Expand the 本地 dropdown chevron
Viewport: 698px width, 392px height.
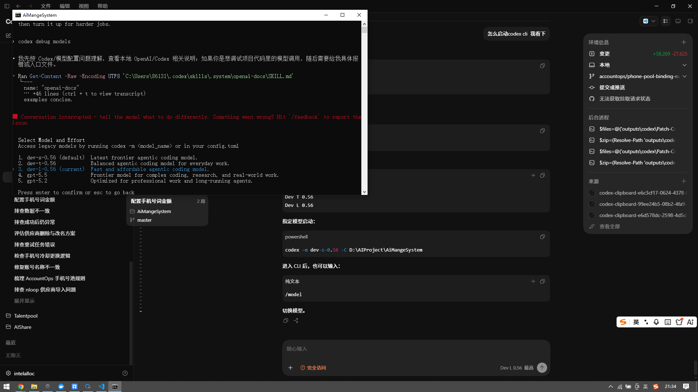tap(685, 65)
